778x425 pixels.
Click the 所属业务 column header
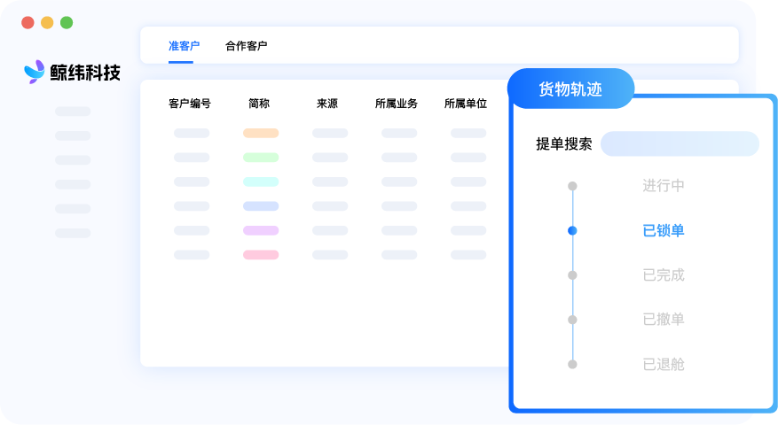tap(397, 104)
